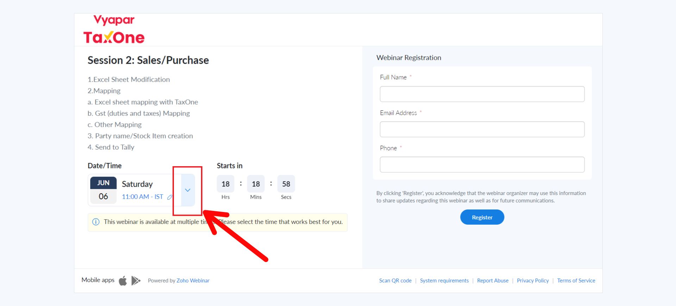Click the info icon in yellow notice

(x=96, y=222)
